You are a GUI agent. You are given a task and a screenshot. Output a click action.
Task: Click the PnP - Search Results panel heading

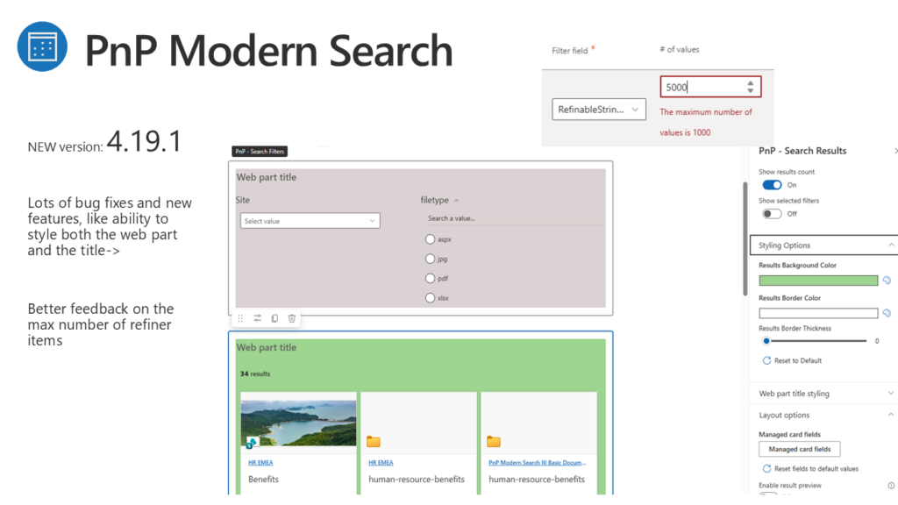point(802,151)
